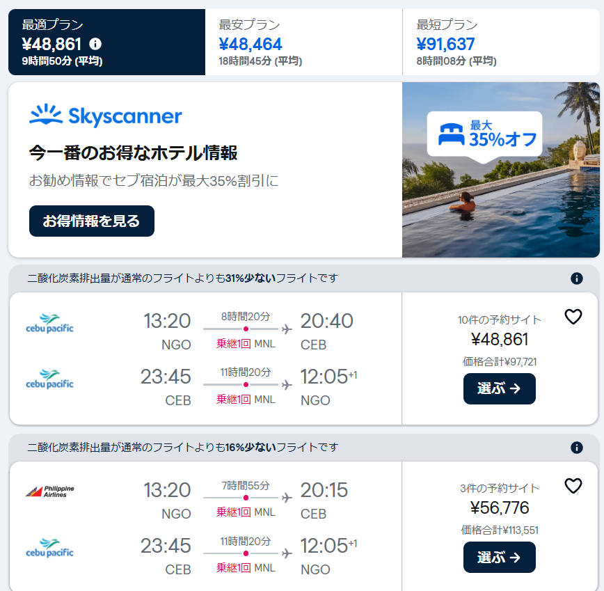Click info icon beside ¥48,861 best plan
This screenshot has width=604, height=591.
point(95,45)
